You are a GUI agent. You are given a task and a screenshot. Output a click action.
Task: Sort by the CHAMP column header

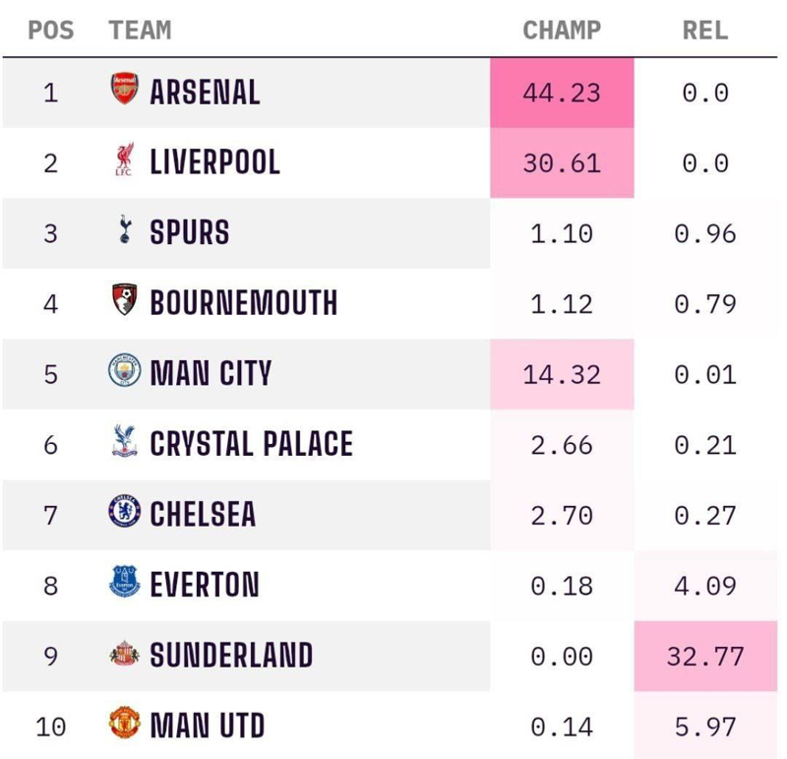561,31
